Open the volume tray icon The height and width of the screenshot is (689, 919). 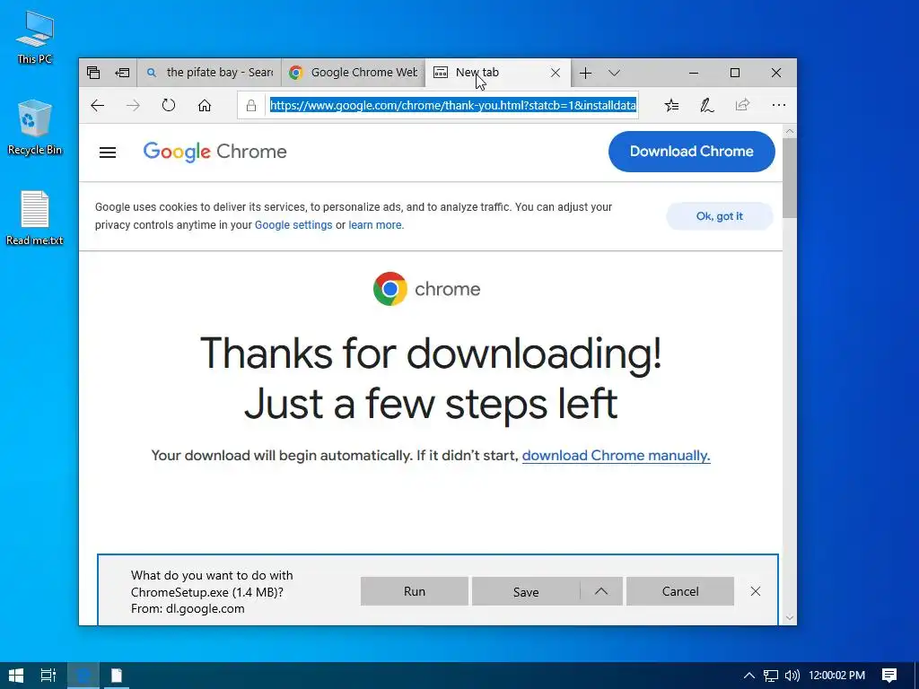click(x=792, y=676)
